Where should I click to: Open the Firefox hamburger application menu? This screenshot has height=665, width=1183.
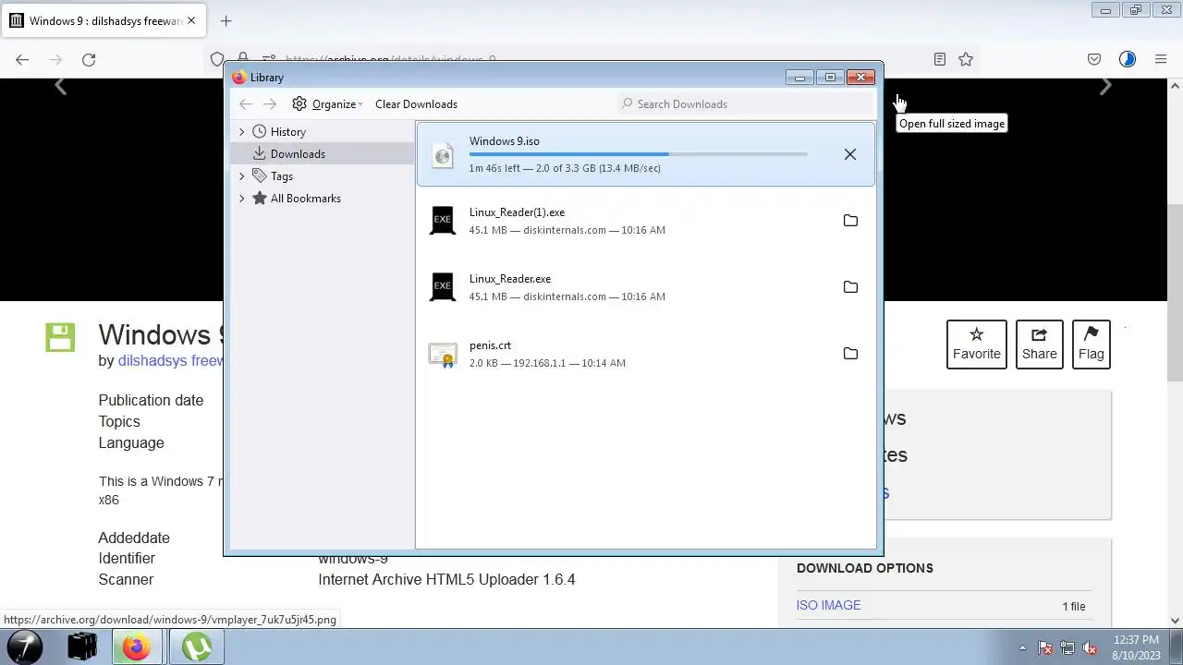click(x=1161, y=59)
